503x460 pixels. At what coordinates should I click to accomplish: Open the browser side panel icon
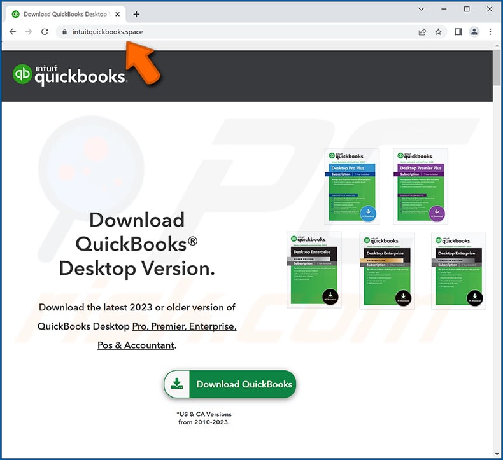(x=458, y=32)
